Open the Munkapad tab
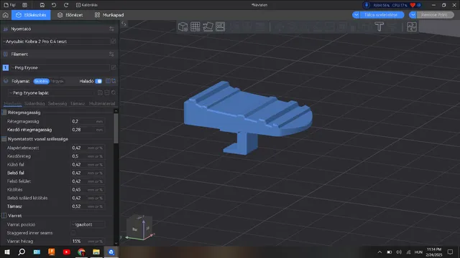Viewport: 460px width, 258px height. click(109, 15)
